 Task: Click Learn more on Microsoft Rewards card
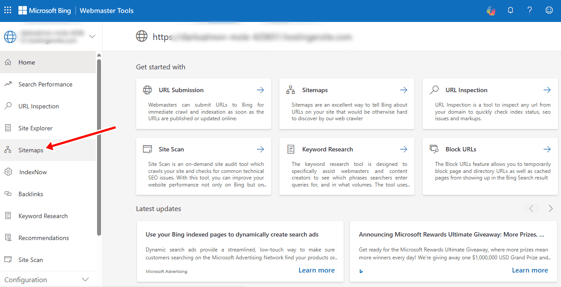[x=530, y=270]
